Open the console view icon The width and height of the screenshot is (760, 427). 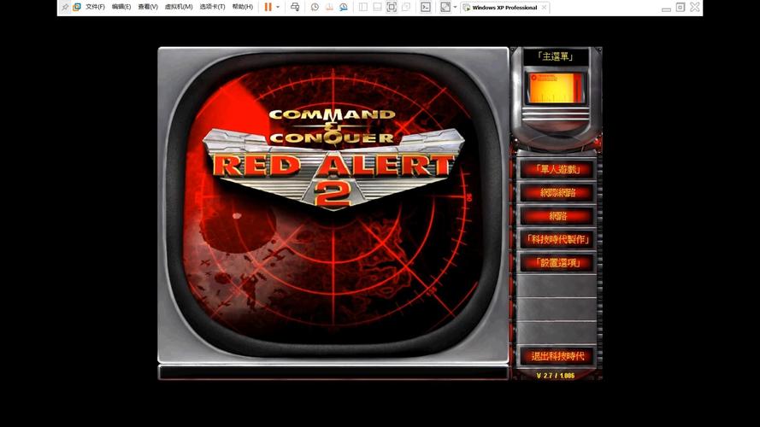point(426,7)
